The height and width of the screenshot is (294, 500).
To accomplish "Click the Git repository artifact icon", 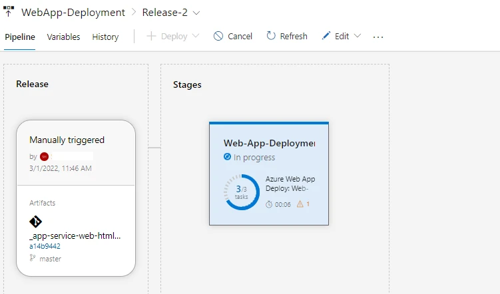I will coord(36,221).
